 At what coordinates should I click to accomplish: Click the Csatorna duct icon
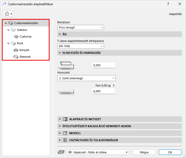pos(16,37)
